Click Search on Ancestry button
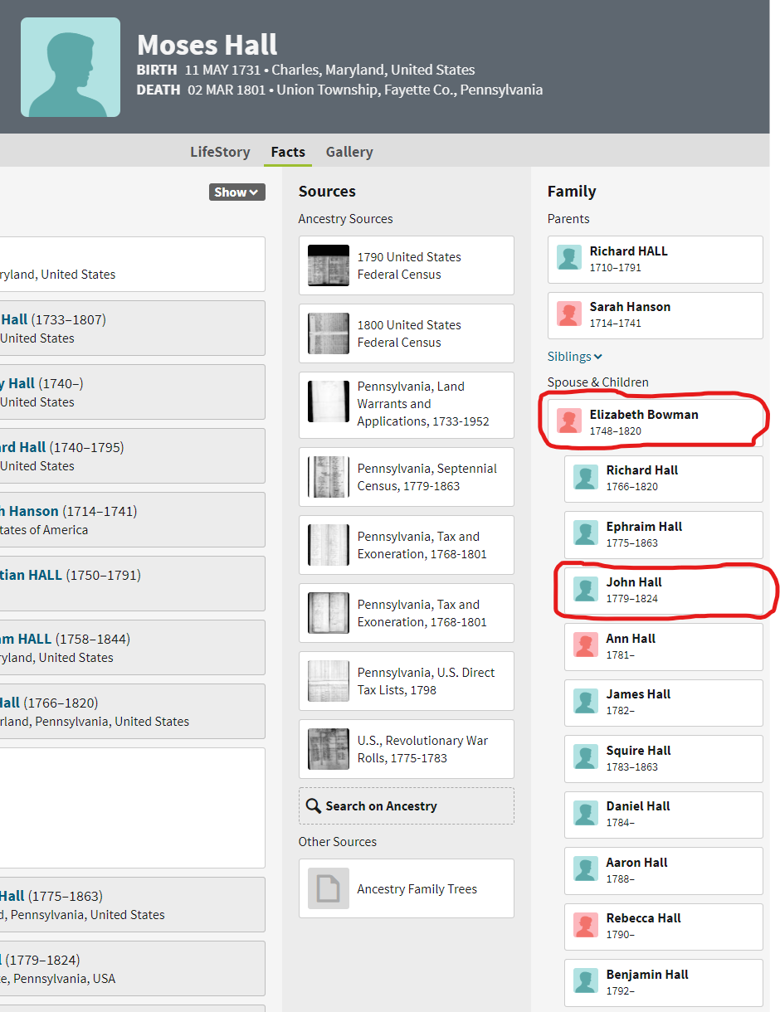The height and width of the screenshot is (1012, 780). (x=406, y=806)
